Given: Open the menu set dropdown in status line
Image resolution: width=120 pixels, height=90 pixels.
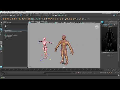Looking at the screenshot, I should [x=4, y=15].
